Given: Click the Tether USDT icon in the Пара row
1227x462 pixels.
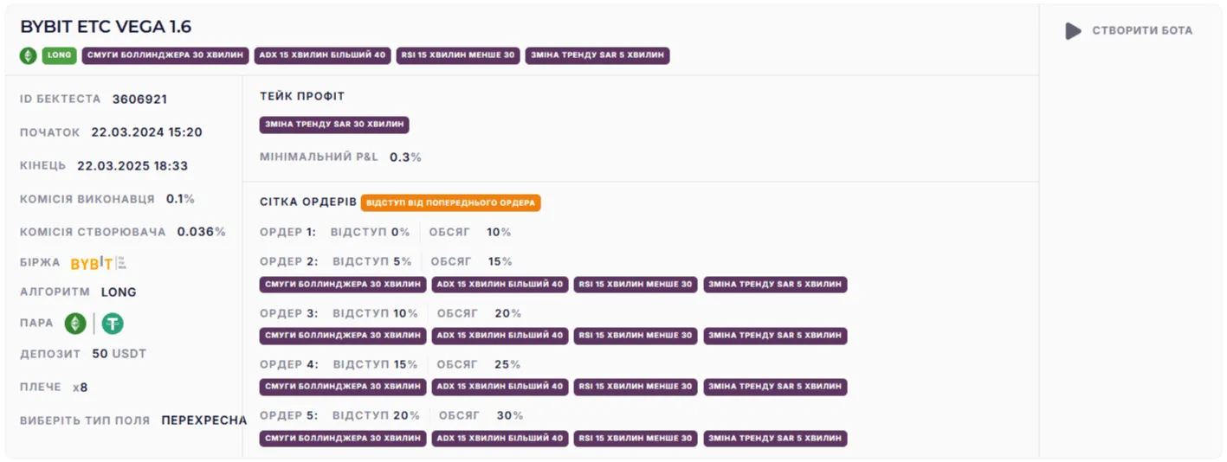Looking at the screenshot, I should point(113,324).
